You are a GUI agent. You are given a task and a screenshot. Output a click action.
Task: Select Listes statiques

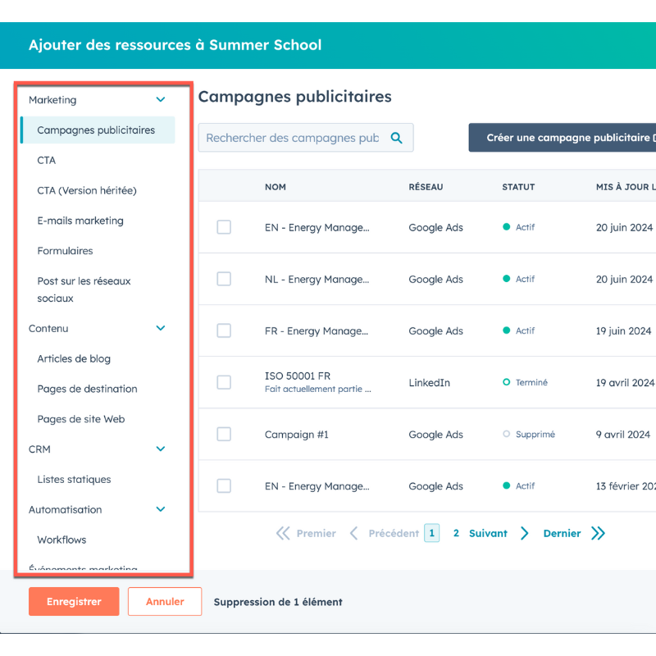[x=74, y=479]
